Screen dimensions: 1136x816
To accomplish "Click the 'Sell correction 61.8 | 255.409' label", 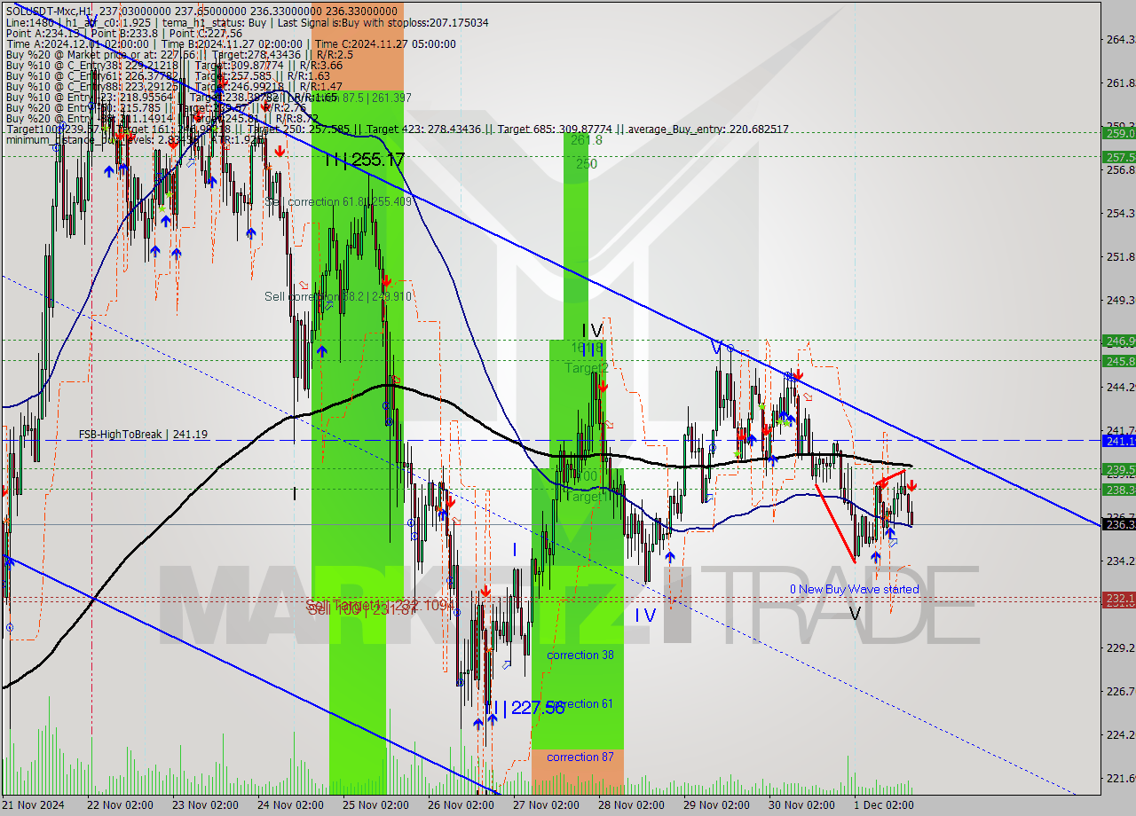I will [x=338, y=202].
